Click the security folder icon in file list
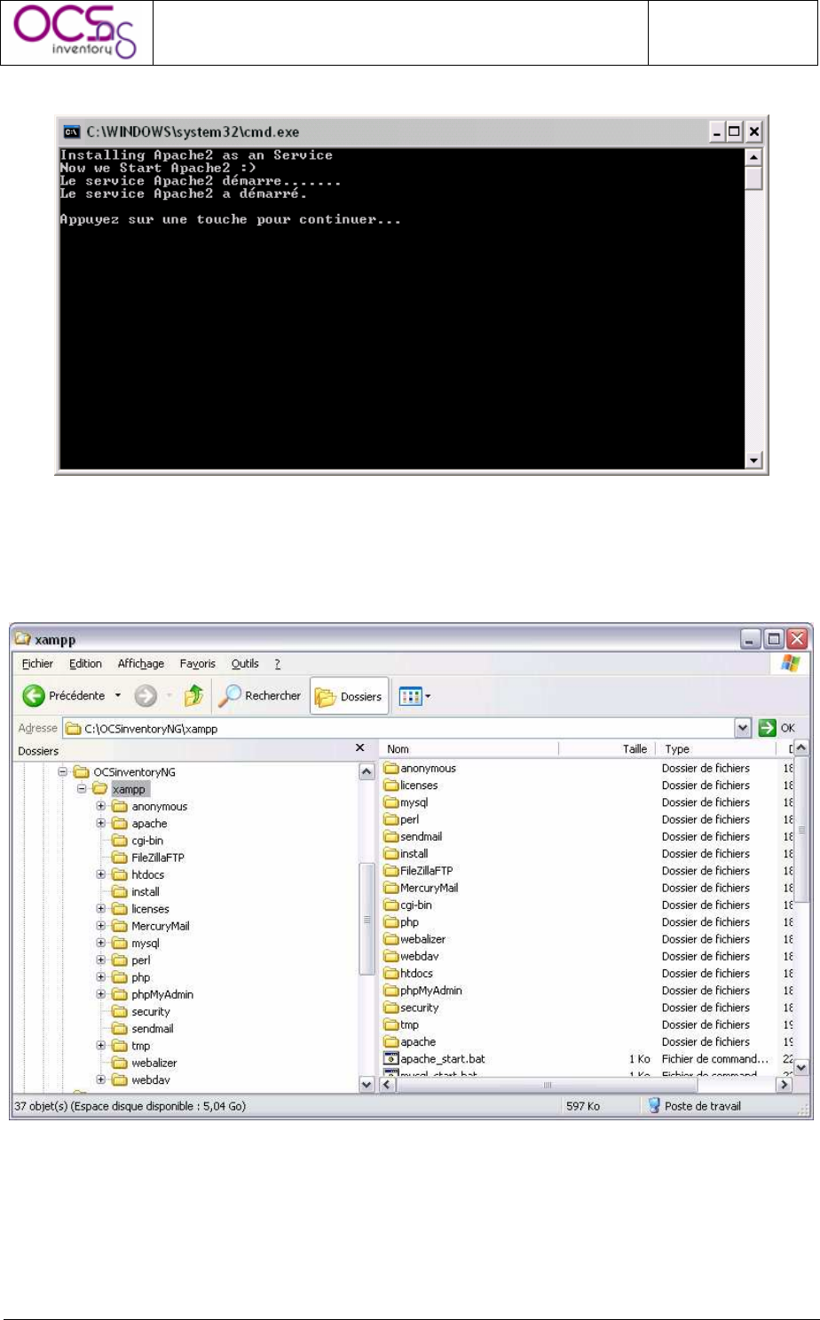The image size is (820, 1320). (x=390, y=1008)
